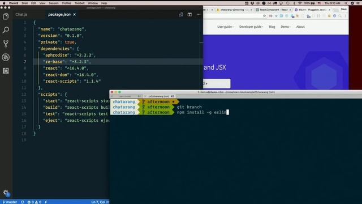Click the Split Editor icon
Viewport: 362px width, 204px height.
pos(189,14)
